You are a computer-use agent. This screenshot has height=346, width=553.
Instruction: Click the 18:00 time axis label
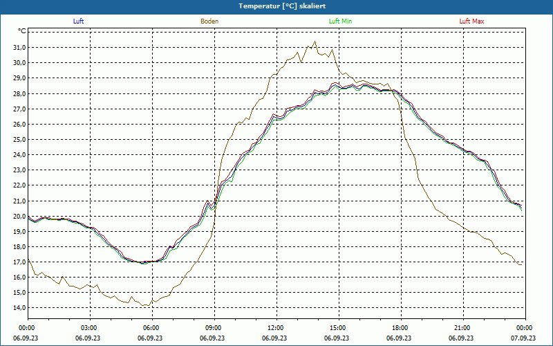(401, 328)
